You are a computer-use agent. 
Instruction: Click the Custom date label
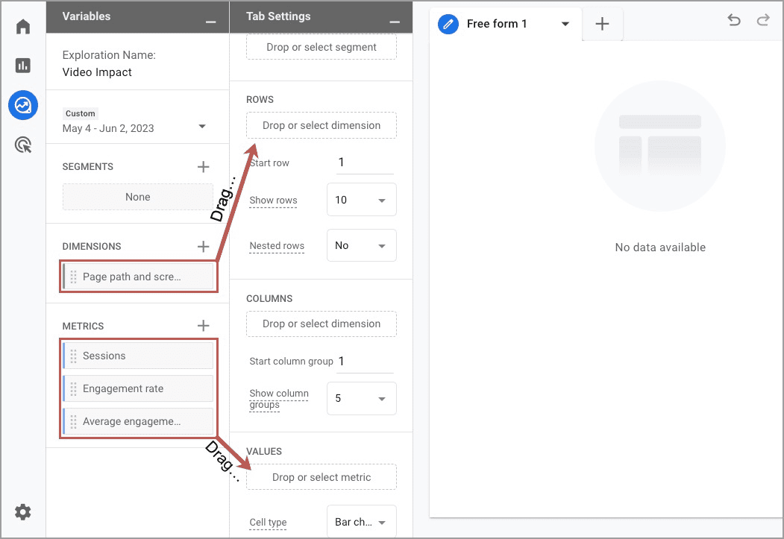(x=80, y=113)
